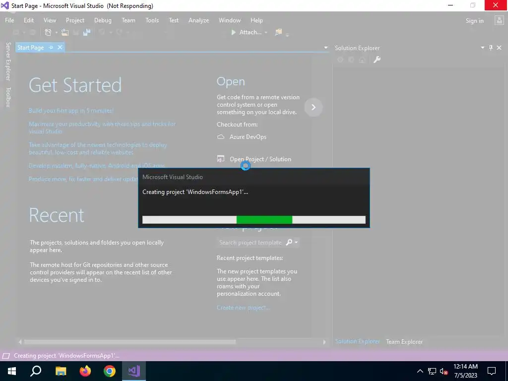508x381 pixels.
Task: Click the Search project template field
Action: (x=250, y=242)
